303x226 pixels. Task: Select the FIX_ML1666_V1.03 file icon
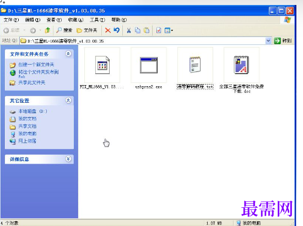point(102,65)
